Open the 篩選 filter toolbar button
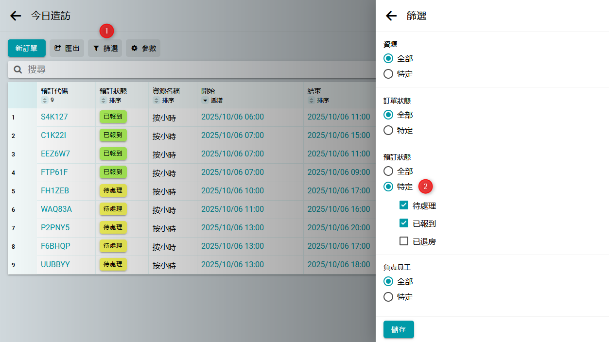The width and height of the screenshot is (609, 342). tap(105, 48)
